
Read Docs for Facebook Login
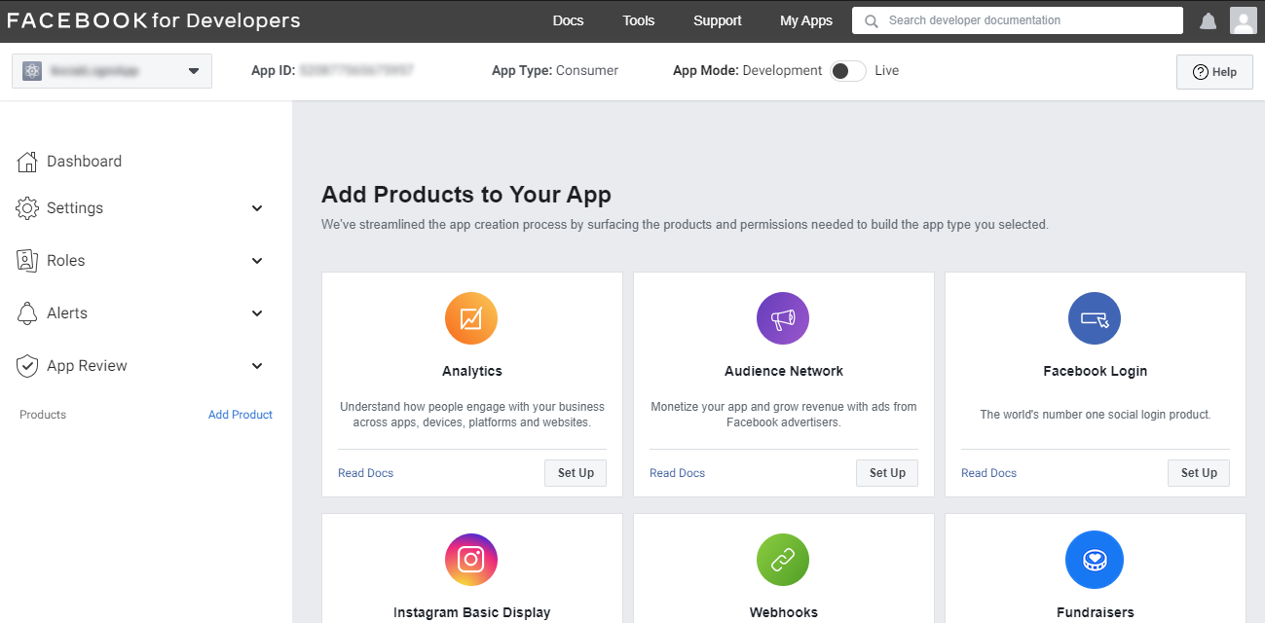(x=988, y=473)
